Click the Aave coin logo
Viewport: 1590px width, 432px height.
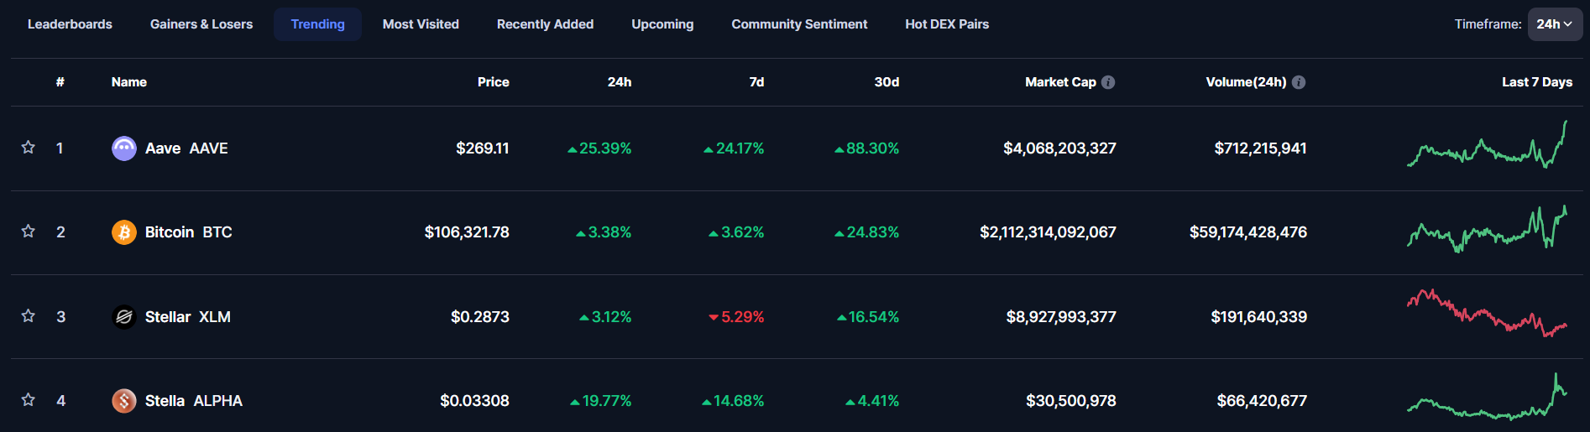pos(124,148)
